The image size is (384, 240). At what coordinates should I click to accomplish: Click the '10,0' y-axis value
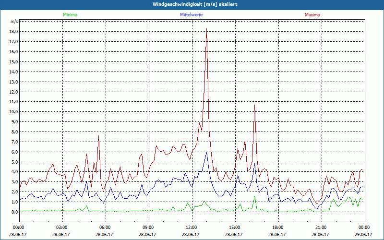click(14, 112)
